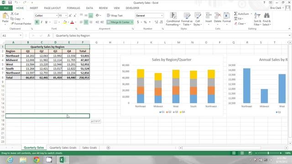Viewport: 292px width, 164px height.
Task: Activate the Format Painter brush
Action: point(21,24)
